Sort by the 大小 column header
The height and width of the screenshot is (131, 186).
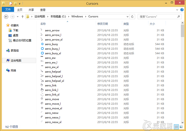coord(152,24)
